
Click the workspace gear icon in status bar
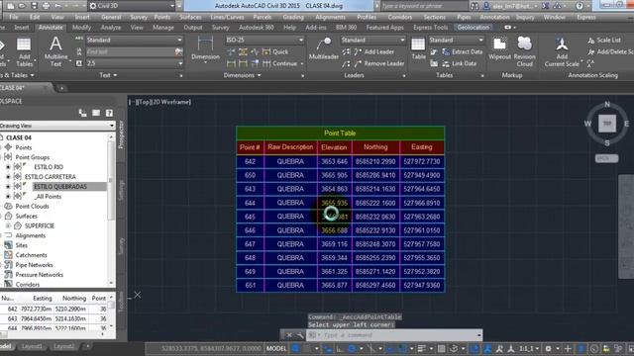pos(548,349)
